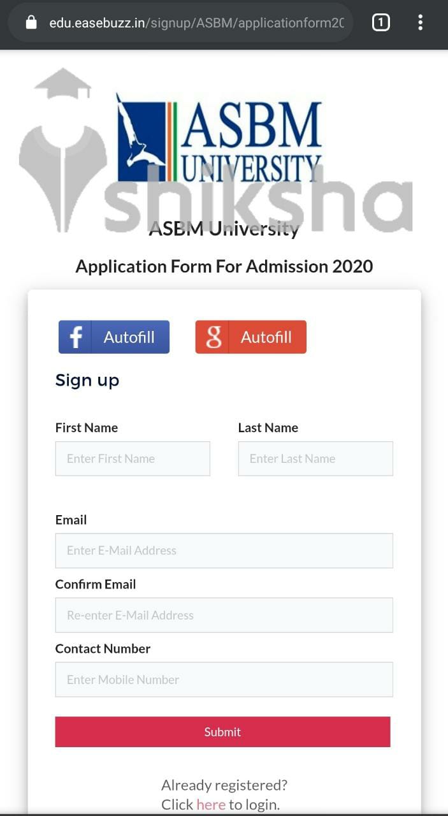
Task: Click the Facebook "f" icon
Action: tap(75, 337)
